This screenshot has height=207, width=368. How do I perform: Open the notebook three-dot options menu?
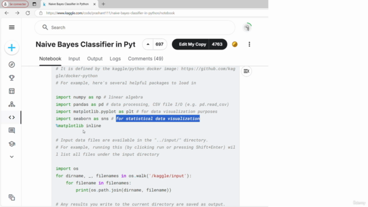tap(249, 44)
